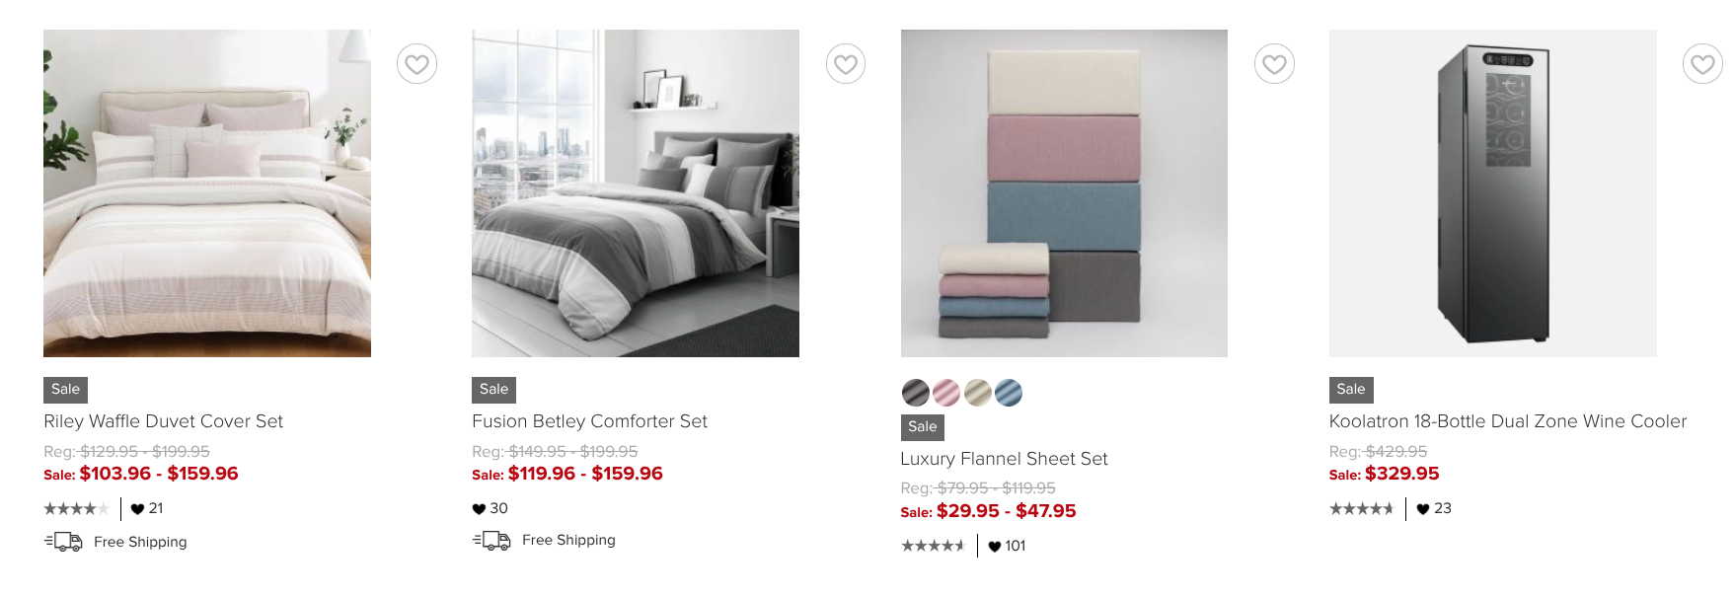View the stacked flannel sheets image
The width and height of the screenshot is (1734, 596).
click(x=1064, y=193)
